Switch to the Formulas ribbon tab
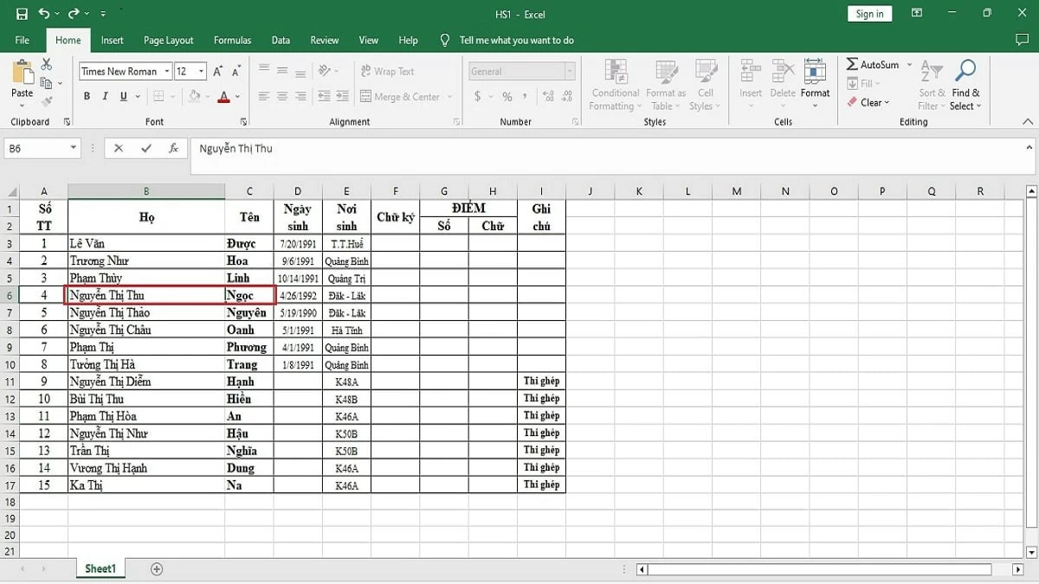 [x=232, y=40]
